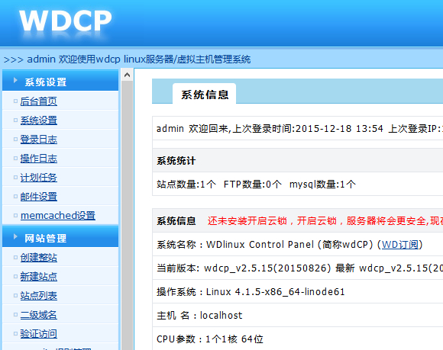The height and width of the screenshot is (350, 443).
Task: Go to 验证访问 page
Action: (39, 334)
